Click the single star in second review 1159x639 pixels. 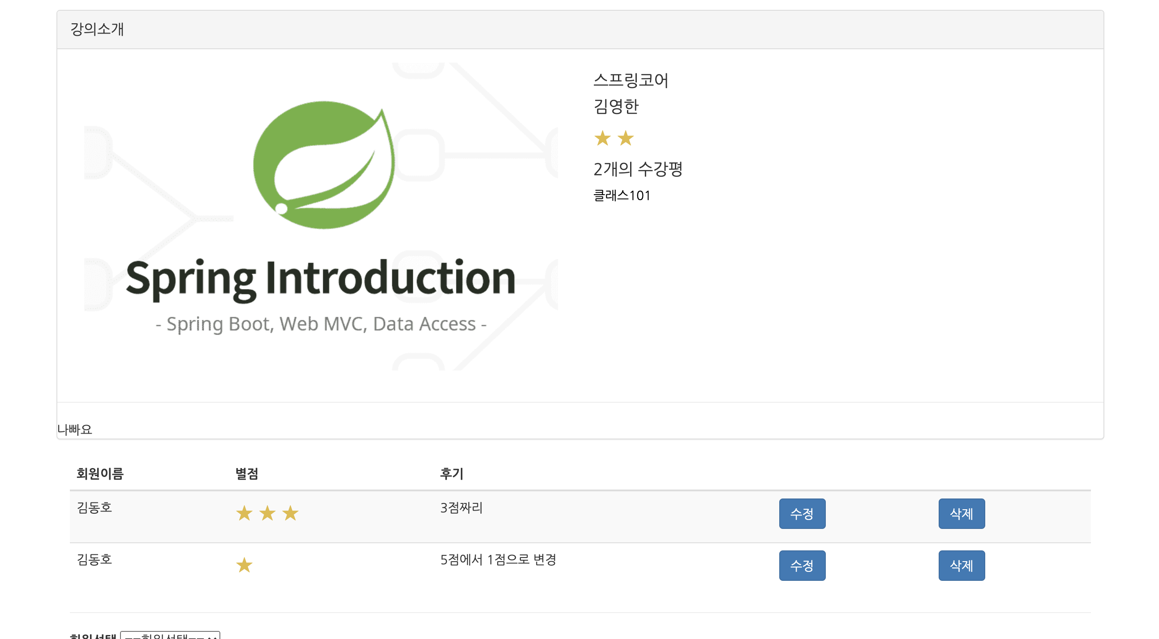point(245,565)
